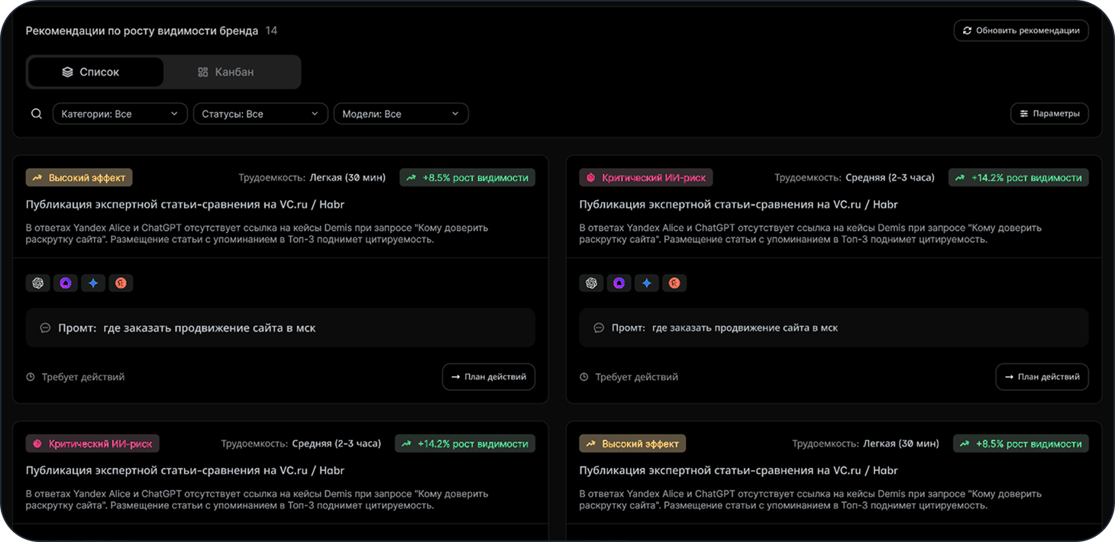Viewport: 1115px width, 542px height.
Task: Click Высокий эффект badge in lower right card
Action: (x=633, y=444)
